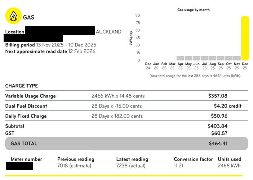This screenshot has width=253, height=180.
Task: Click the Latest reading value 7238 (actual)
Action: [x=130, y=166]
